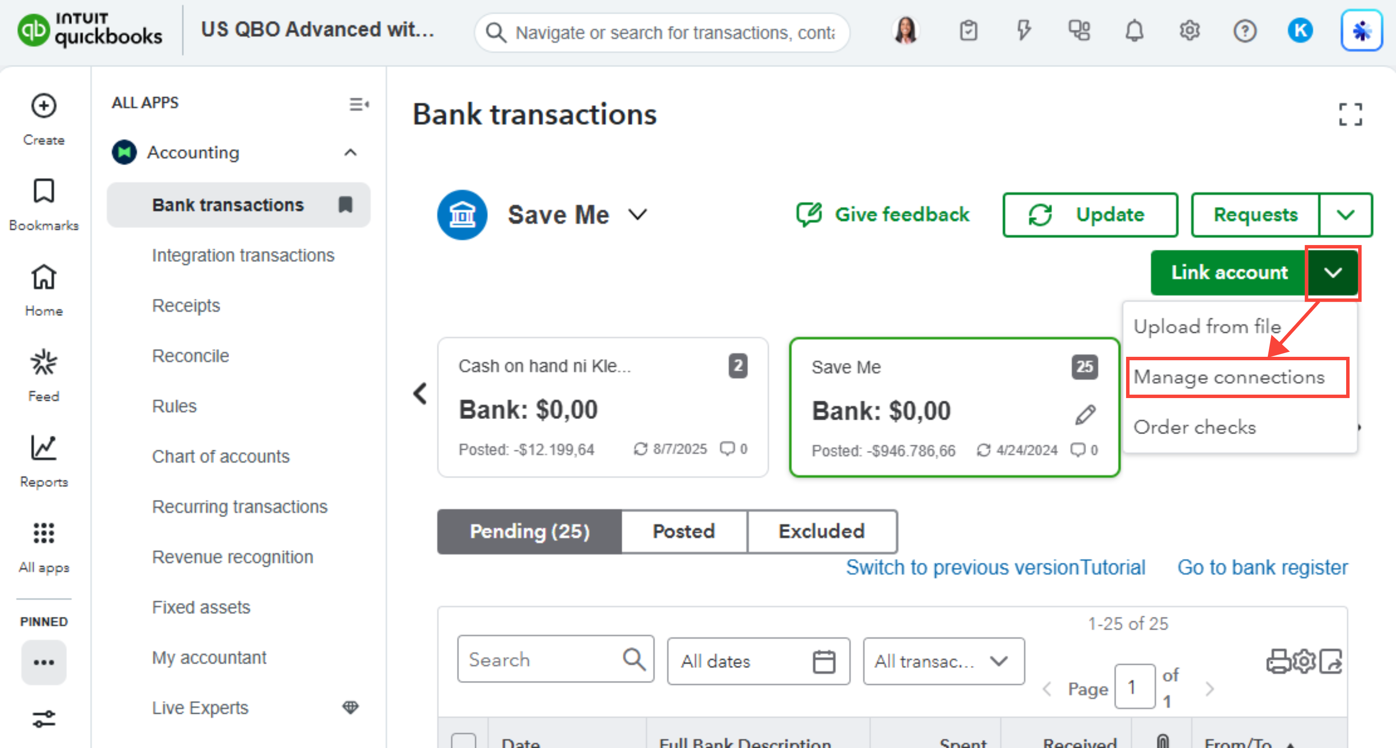Edit the Save Me account pencil icon

1086,415
